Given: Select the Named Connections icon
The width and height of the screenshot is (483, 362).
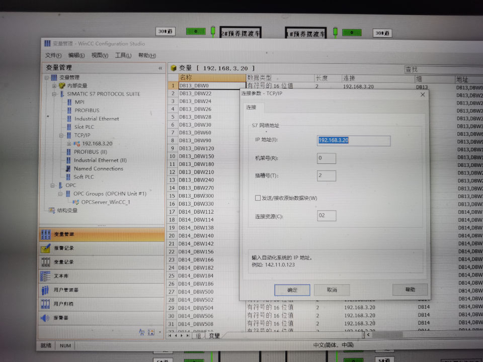Looking at the screenshot, I should coord(68,169).
